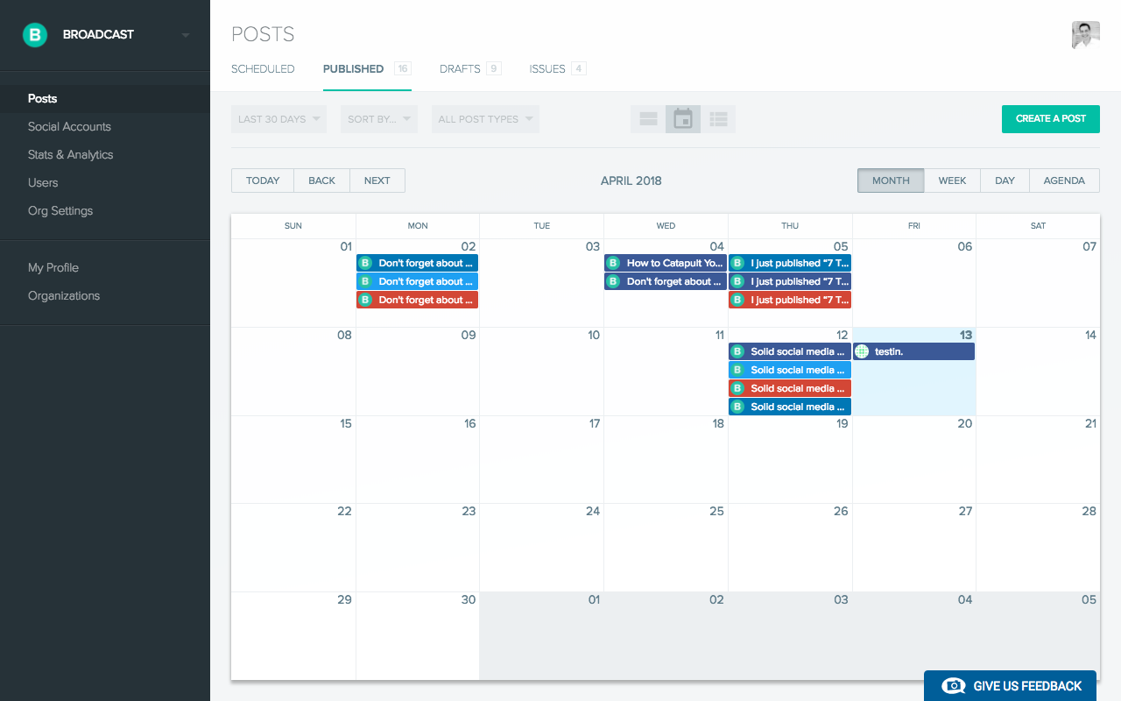Click the green Broadcast logo icon
This screenshot has width=1121, height=701.
35,35
